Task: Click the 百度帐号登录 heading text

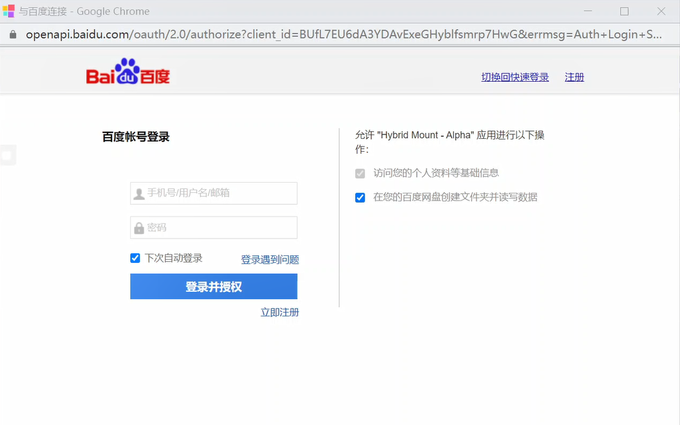Action: [136, 137]
